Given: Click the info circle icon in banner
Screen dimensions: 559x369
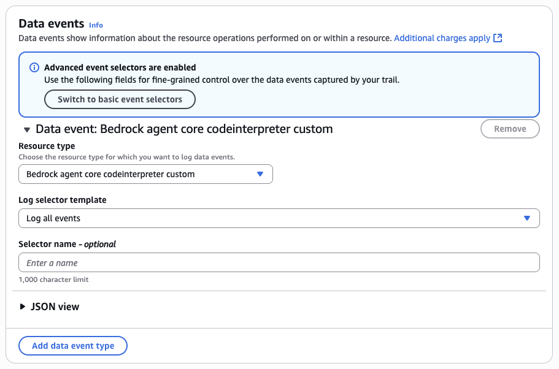Looking at the screenshot, I should 34,67.
